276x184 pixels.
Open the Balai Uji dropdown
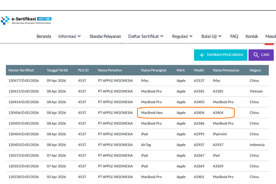pos(211,36)
